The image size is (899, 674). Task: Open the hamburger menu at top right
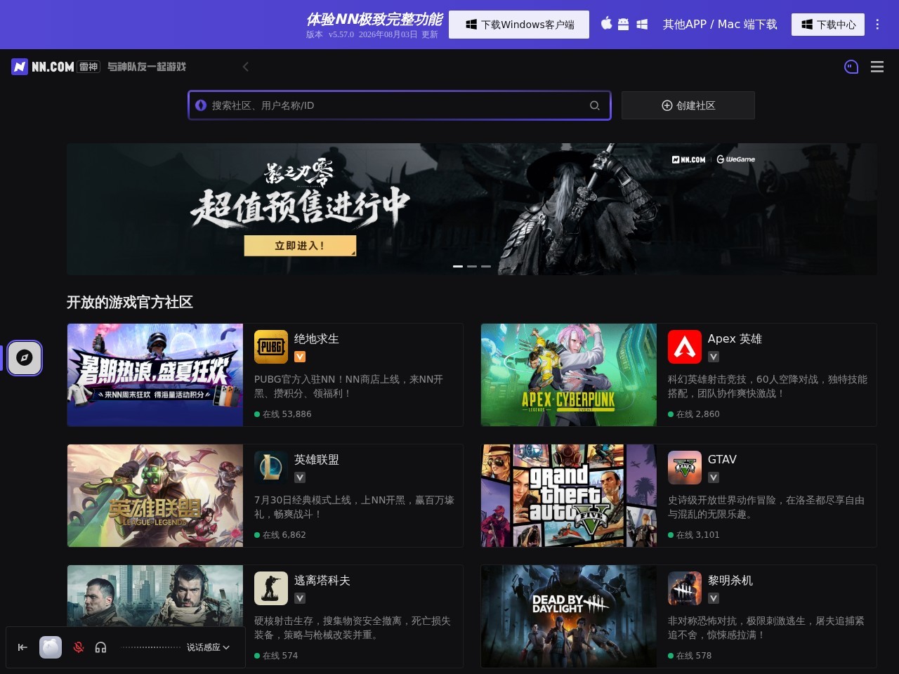pyautogui.click(x=877, y=67)
